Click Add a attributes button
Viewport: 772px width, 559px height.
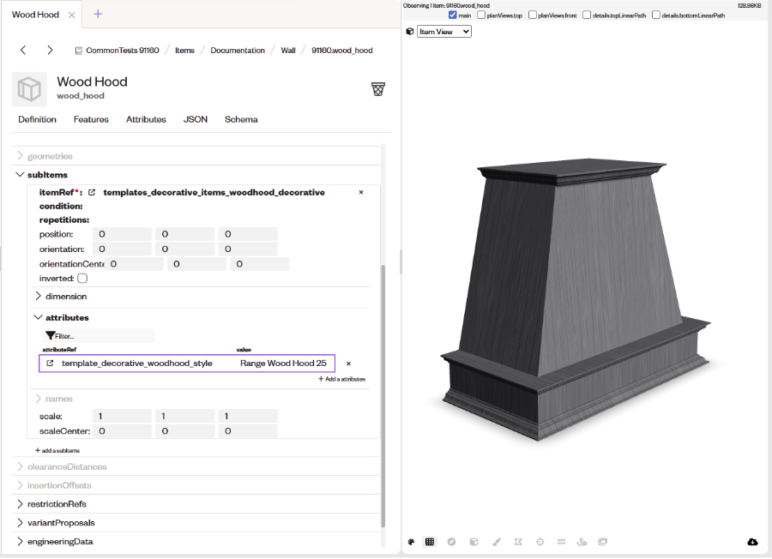point(341,379)
